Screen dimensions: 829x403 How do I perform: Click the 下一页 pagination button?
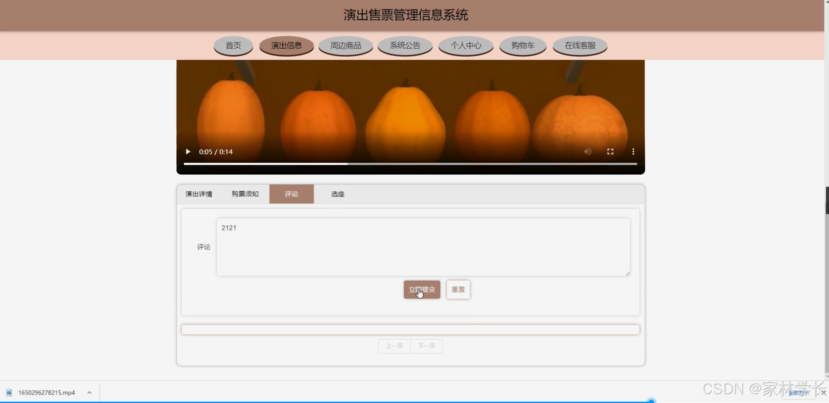click(426, 346)
